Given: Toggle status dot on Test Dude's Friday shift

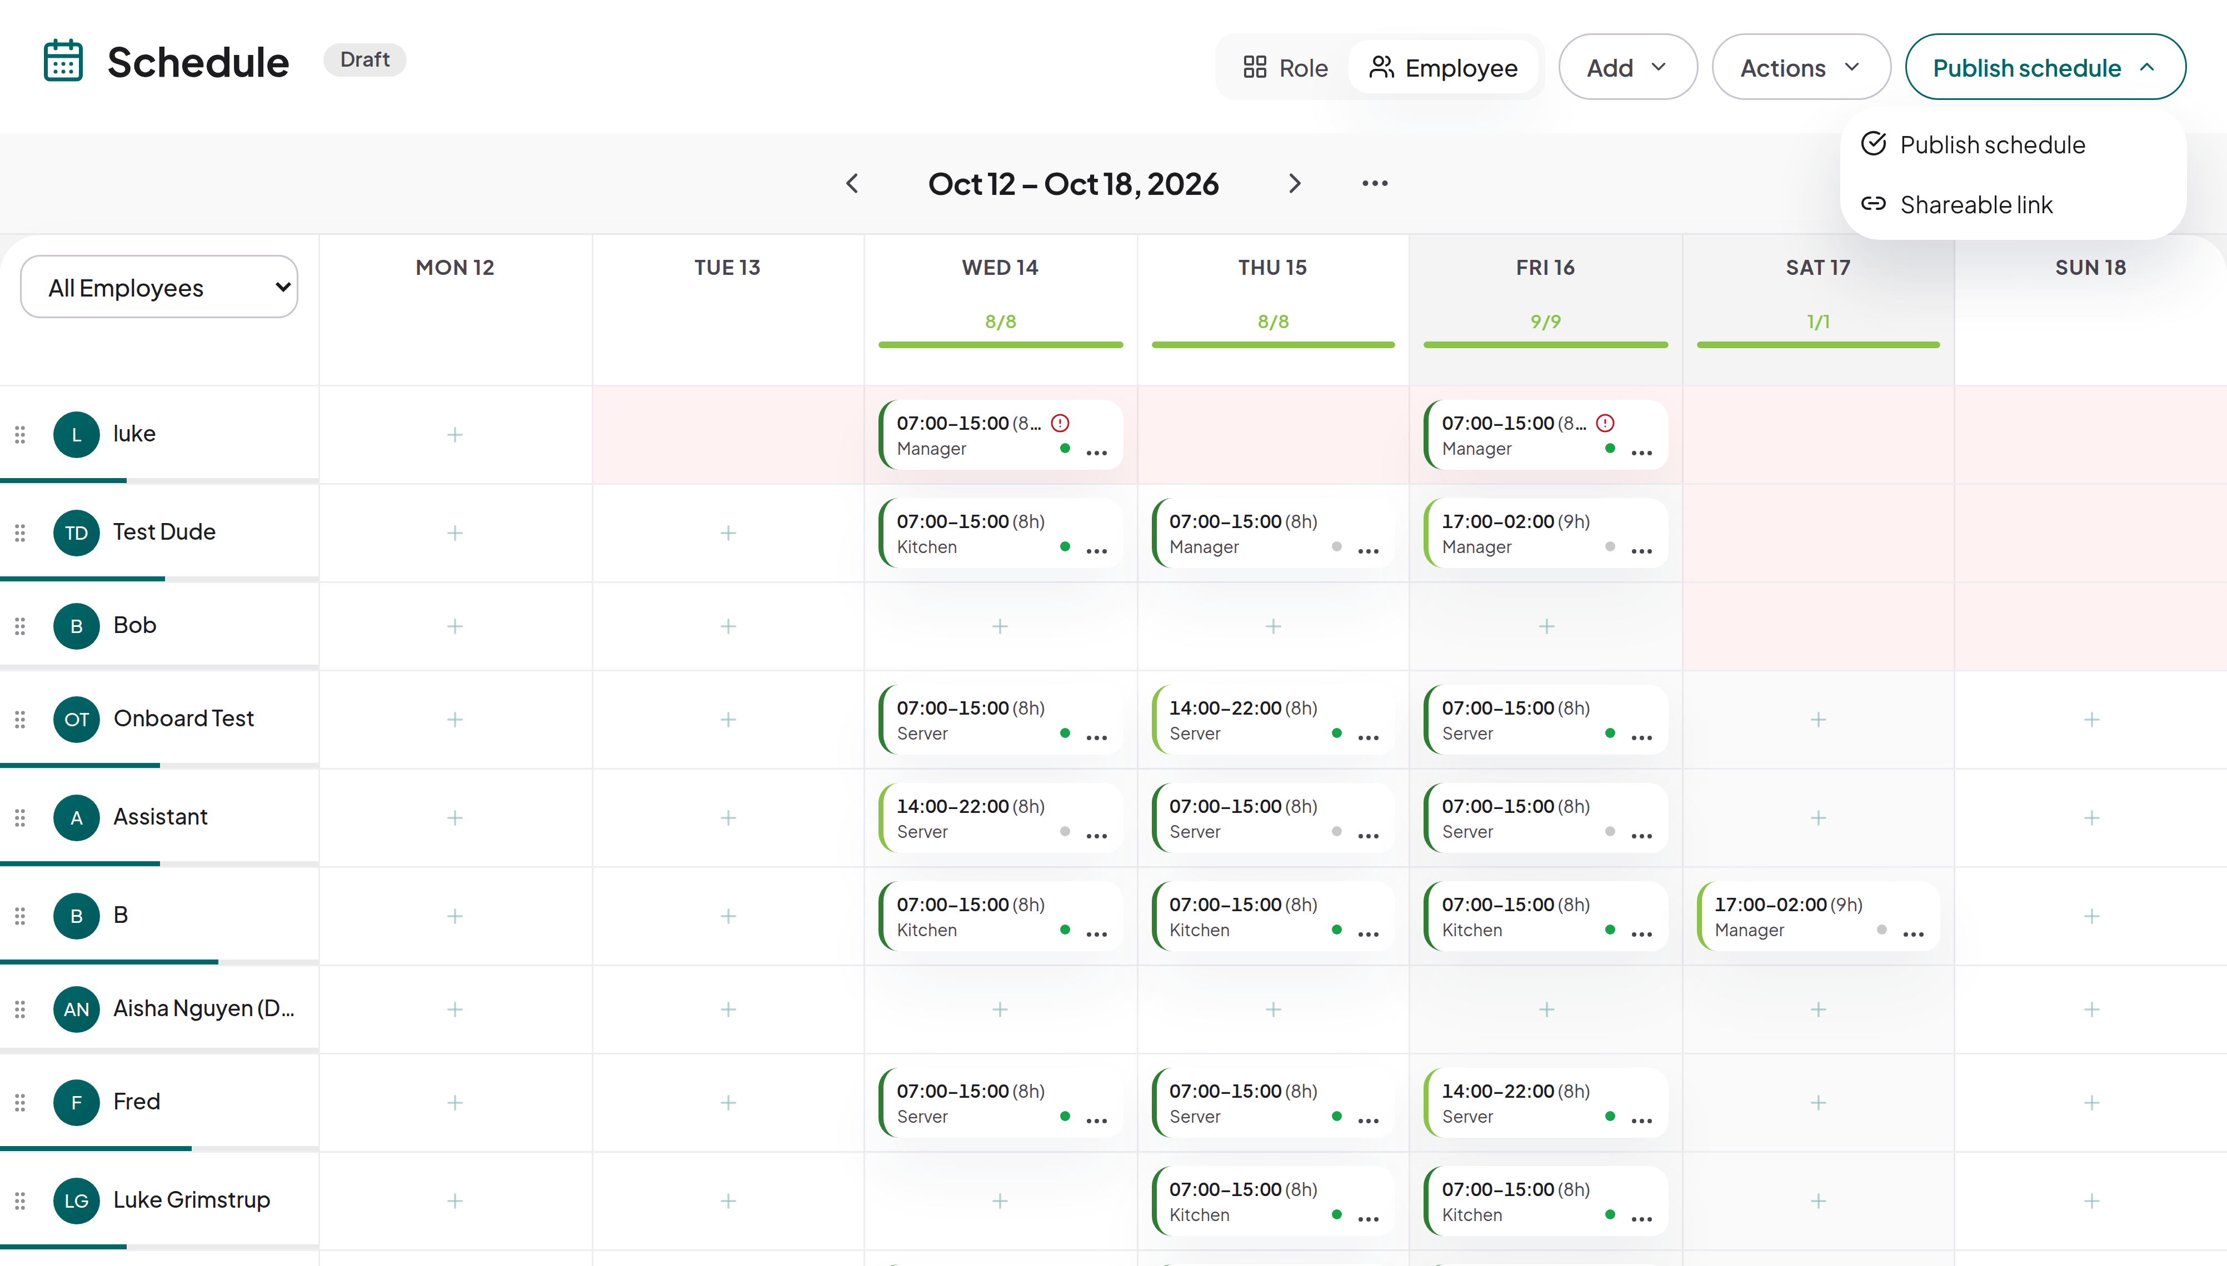Looking at the screenshot, I should (x=1610, y=547).
